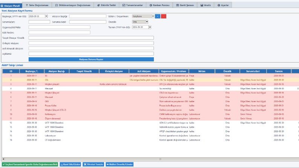Switch to the Kanban Panosu tab
The width and height of the screenshot is (299, 168).
[x=159, y=5]
